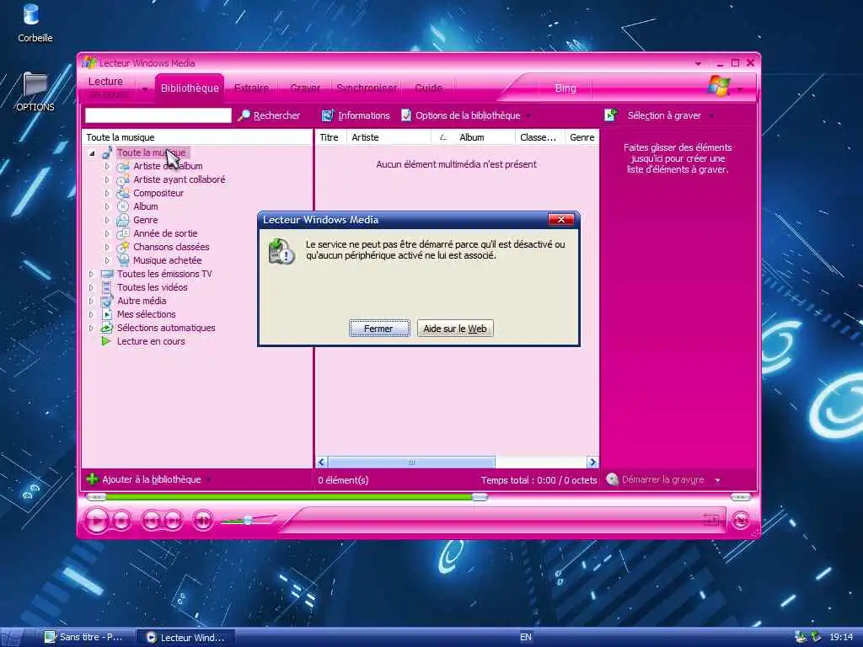Click the Play button in player controls
The height and width of the screenshot is (647, 863).
tap(98, 521)
